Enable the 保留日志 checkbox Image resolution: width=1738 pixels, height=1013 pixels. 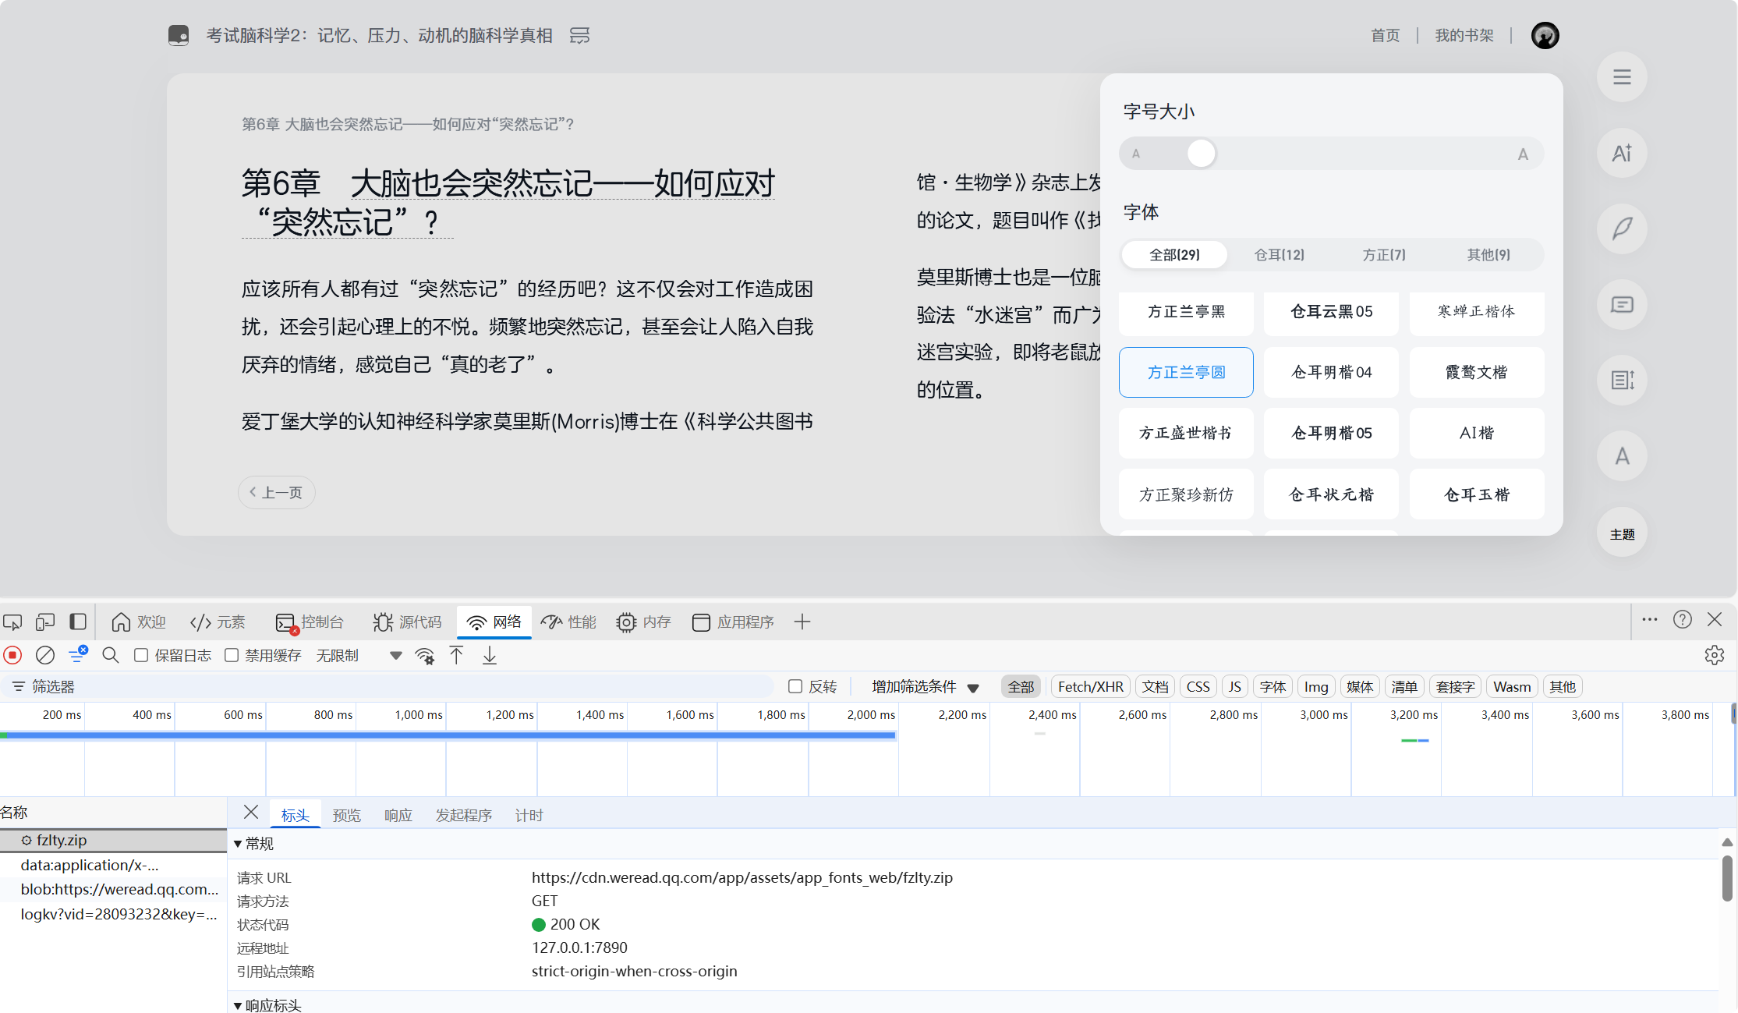[x=141, y=655]
